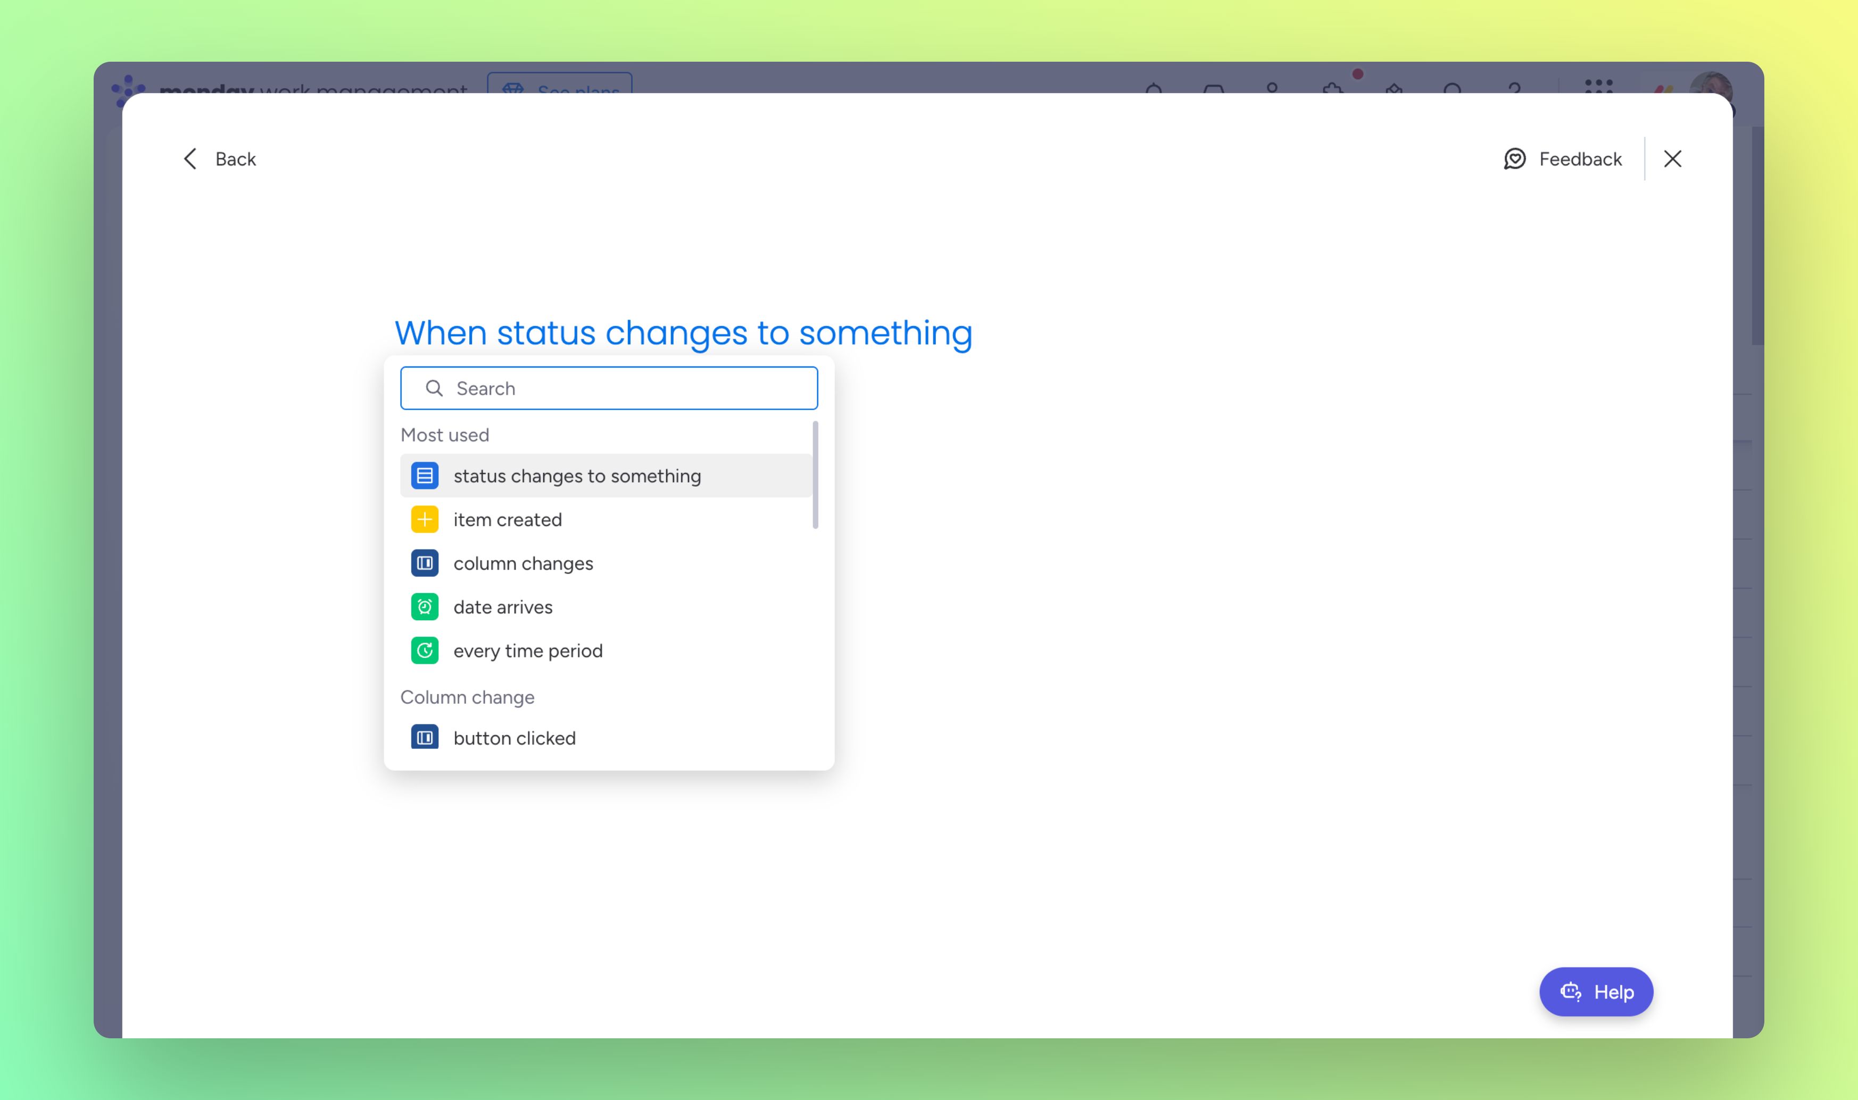This screenshot has width=1858, height=1100.
Task: Choose 'item created' trigger option
Action: pyautogui.click(x=507, y=520)
